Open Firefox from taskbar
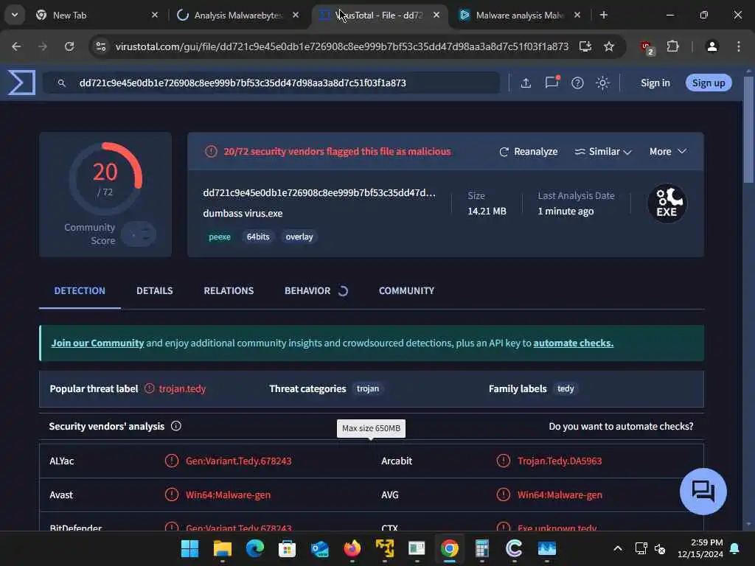Screen dimensions: 755x566 coord(352,548)
